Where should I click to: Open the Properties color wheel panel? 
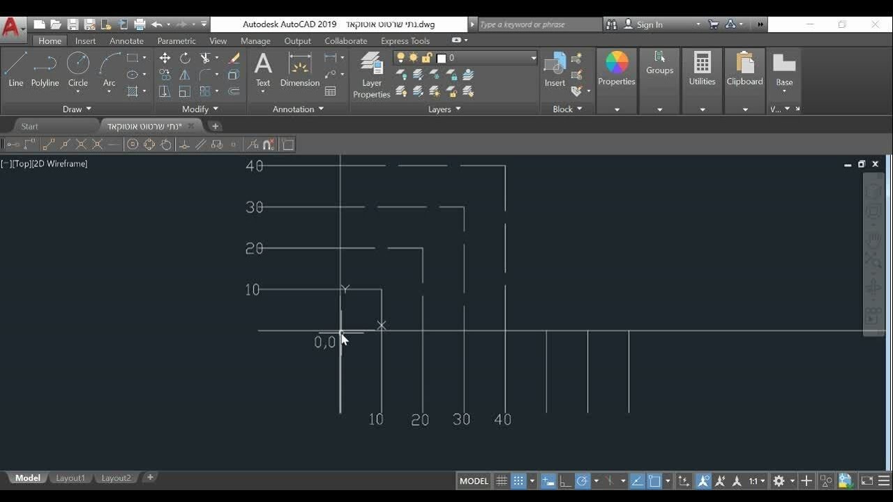point(617,68)
